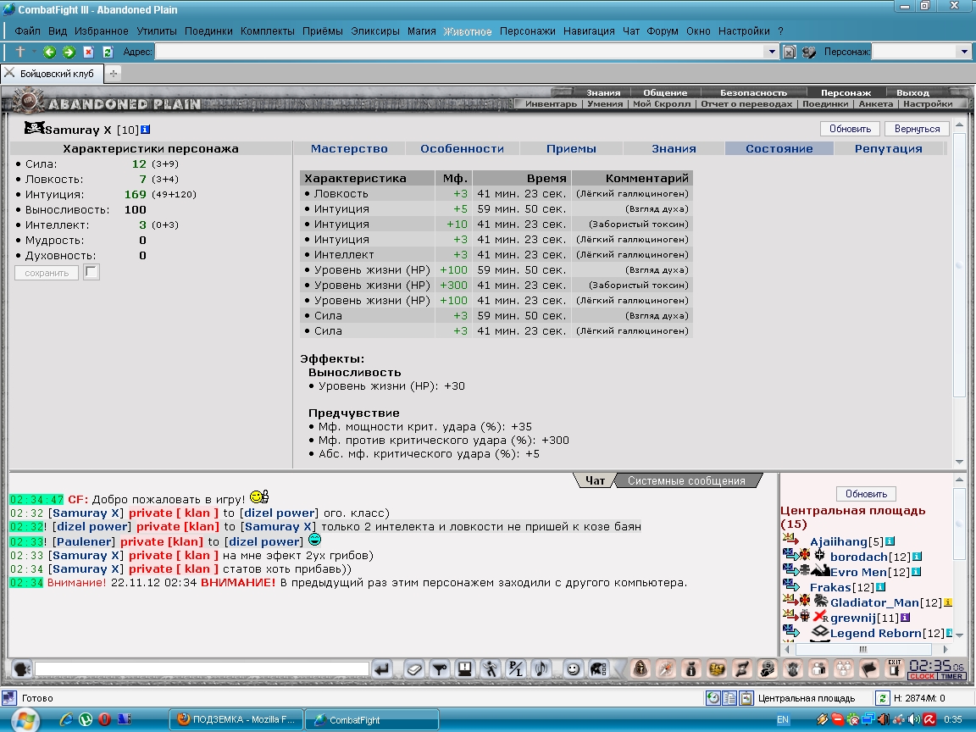This screenshot has height=732, width=976.
Task: Switch to CLOCK mode
Action: pos(923,676)
